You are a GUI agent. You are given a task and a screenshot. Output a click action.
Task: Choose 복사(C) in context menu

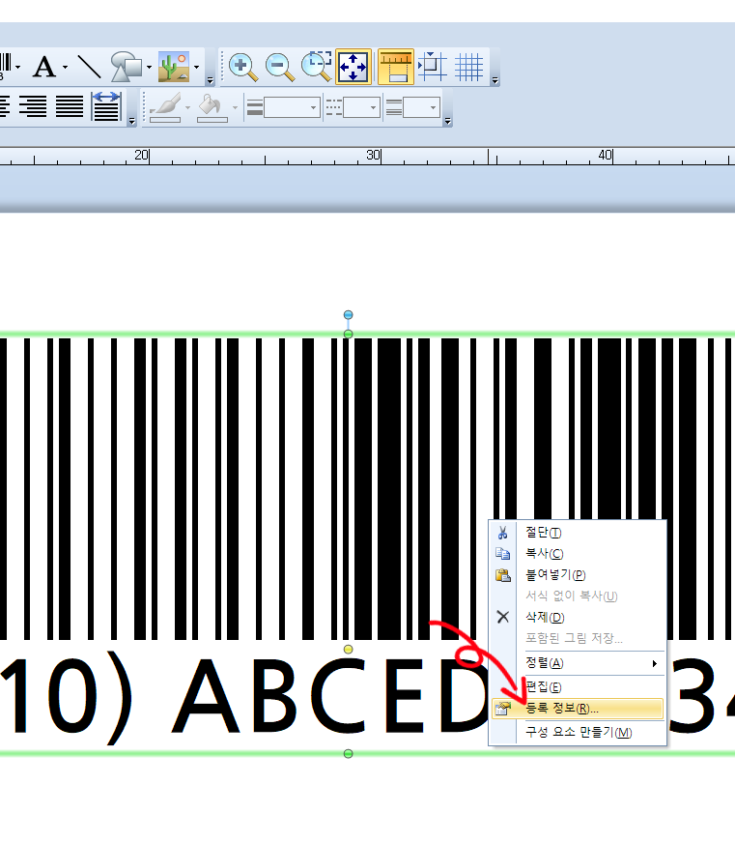click(x=579, y=553)
